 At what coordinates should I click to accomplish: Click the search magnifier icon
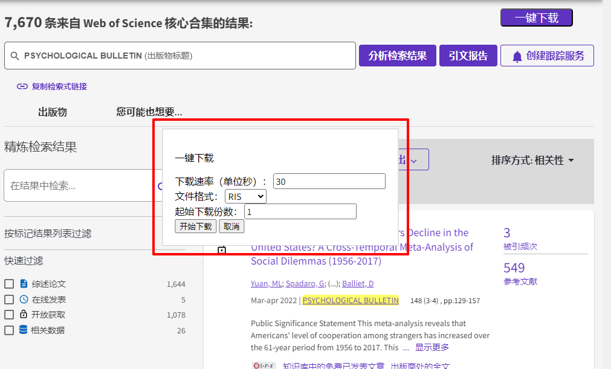click(15, 56)
